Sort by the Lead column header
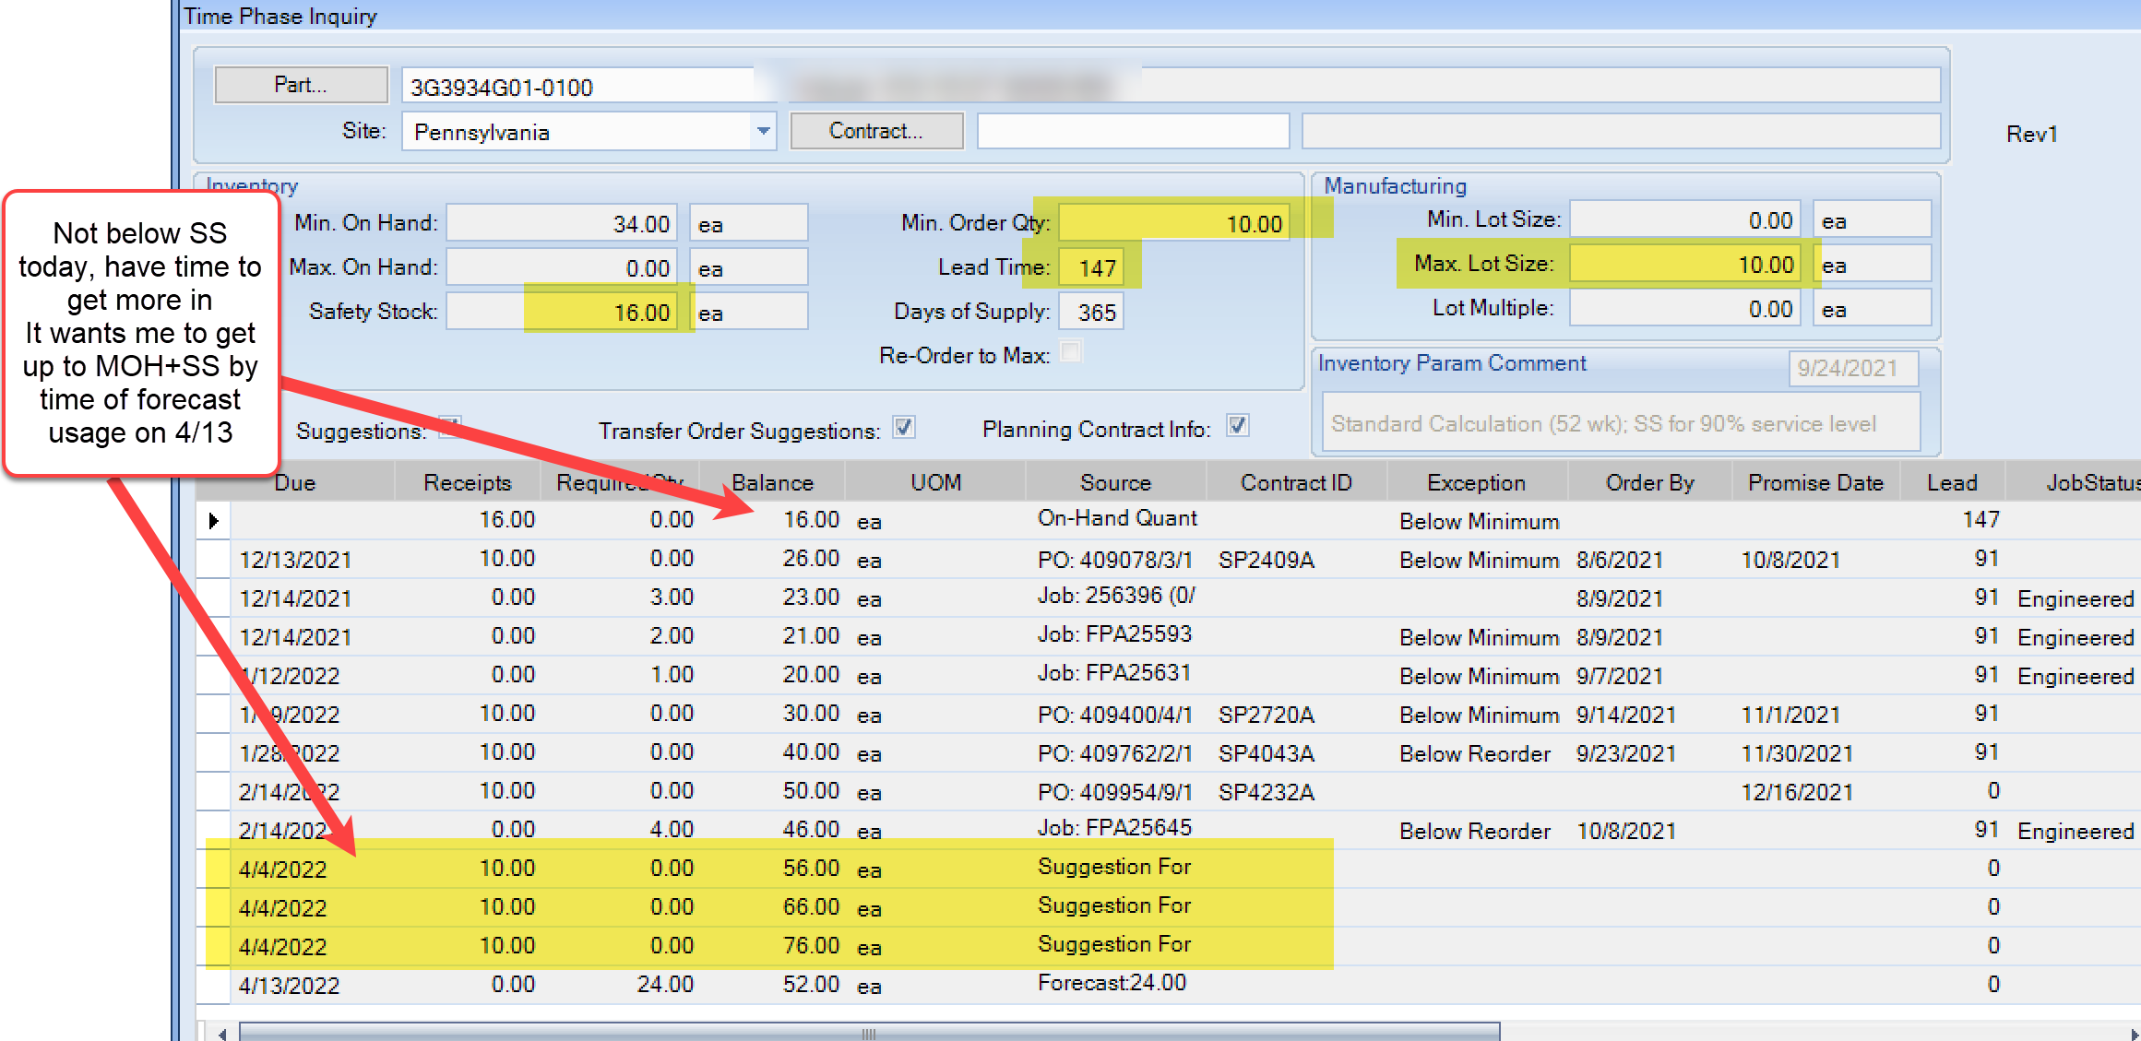 [1952, 482]
